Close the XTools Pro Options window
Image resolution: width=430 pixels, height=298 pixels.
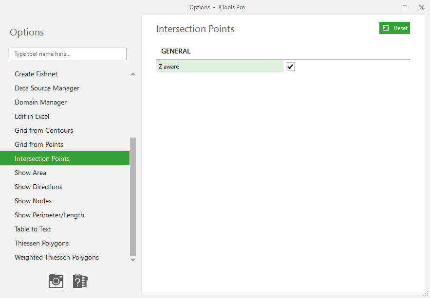coord(422,7)
